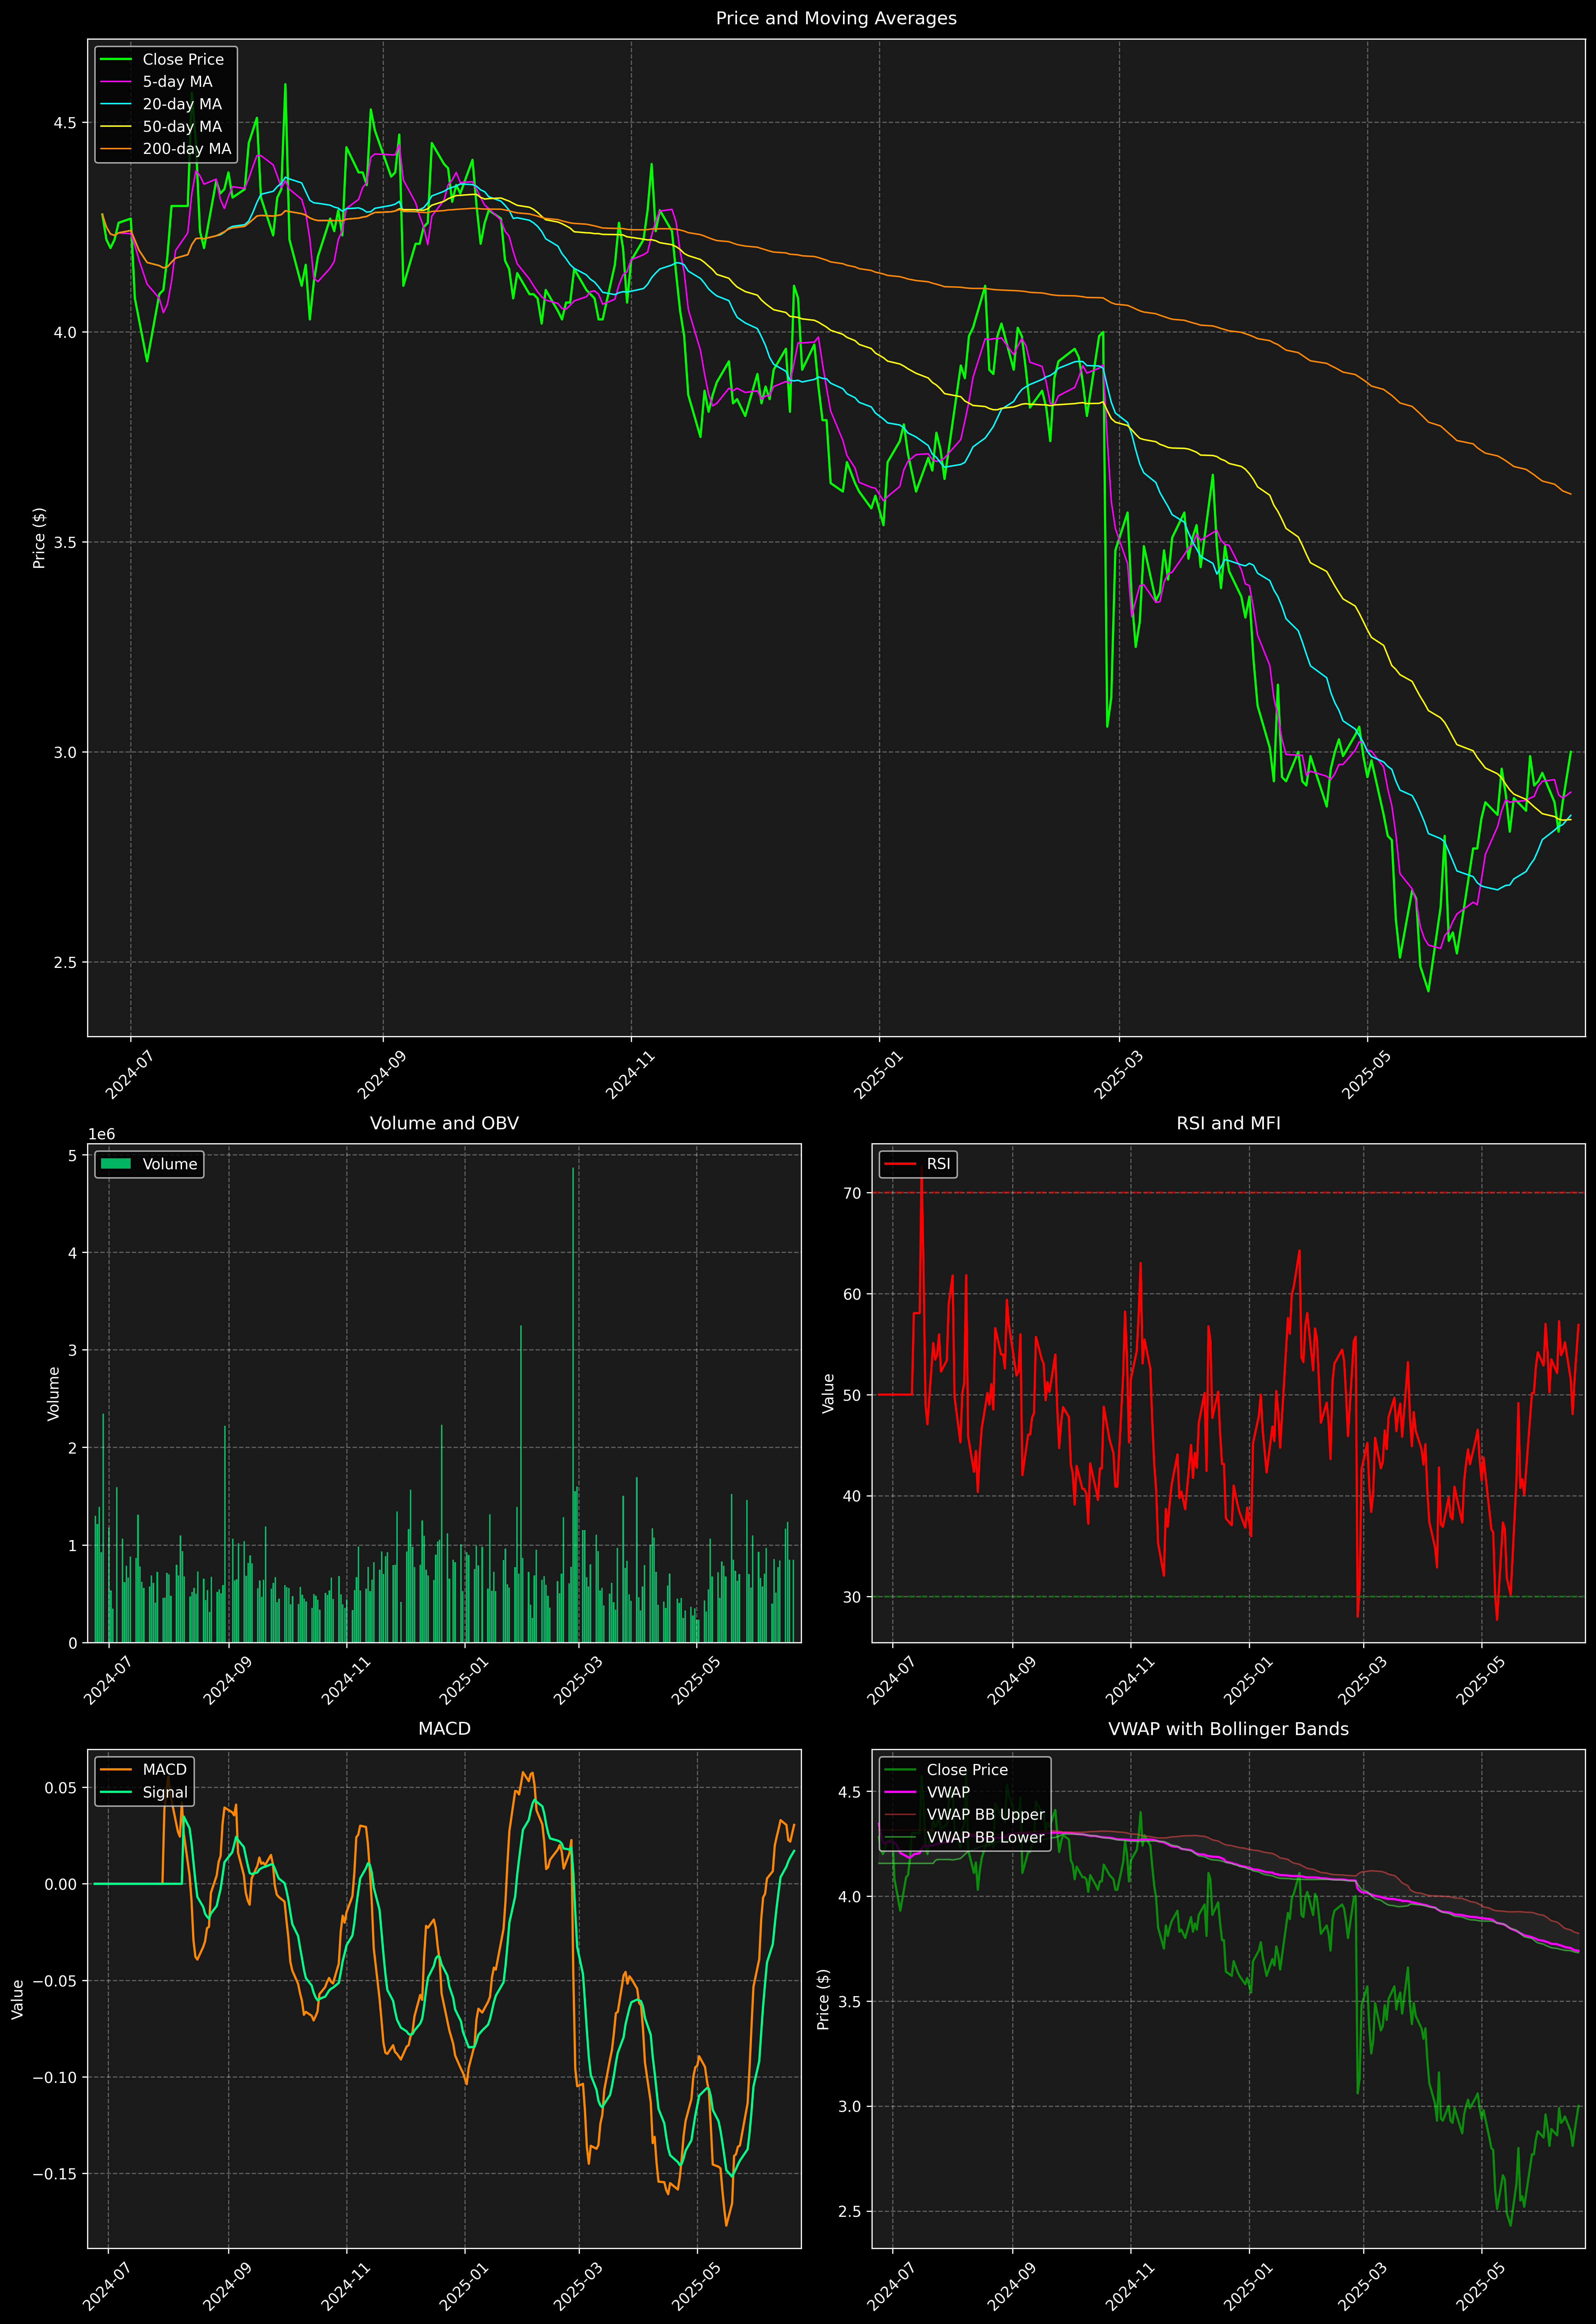This screenshot has width=1596, height=2324.
Task: Click the "4.0" y-tick on VWAP chart
Action: (849, 1897)
